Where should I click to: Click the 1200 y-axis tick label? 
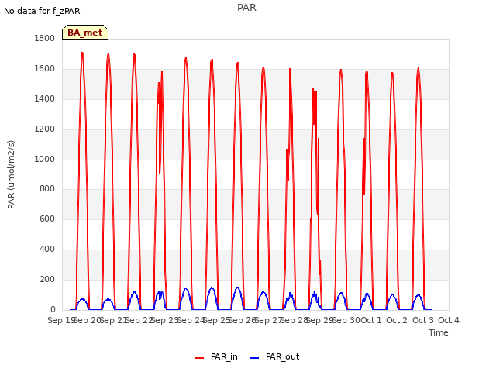point(45,129)
